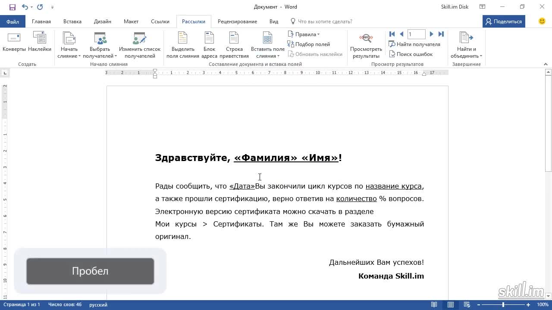Click the Команда Skill.im signature text
This screenshot has width=552, height=310.
coord(391,276)
